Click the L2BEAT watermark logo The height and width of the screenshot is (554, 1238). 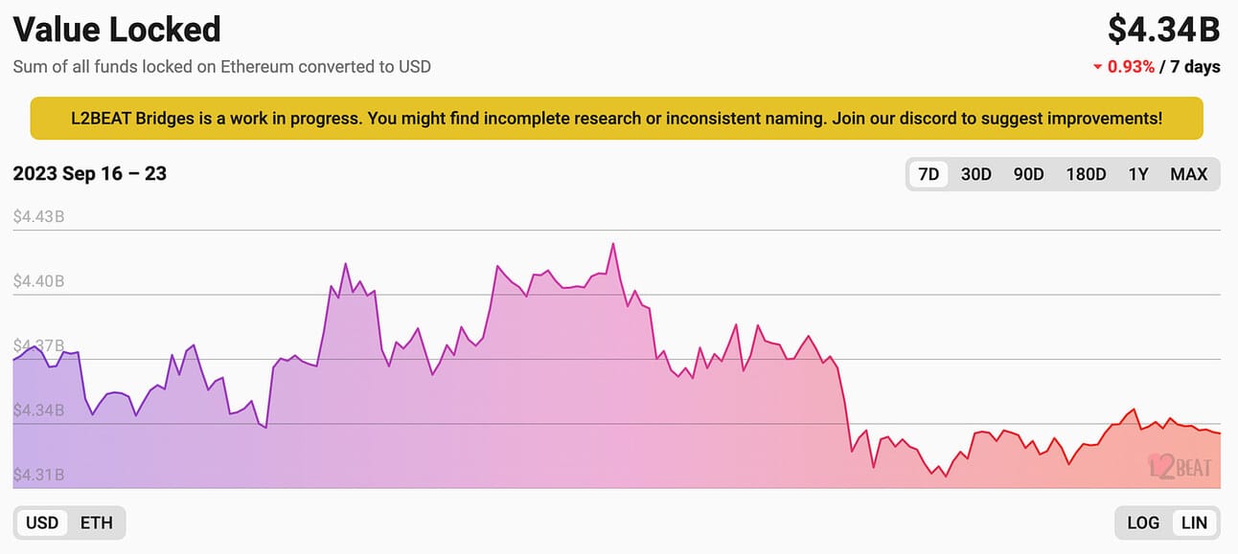1180,466
